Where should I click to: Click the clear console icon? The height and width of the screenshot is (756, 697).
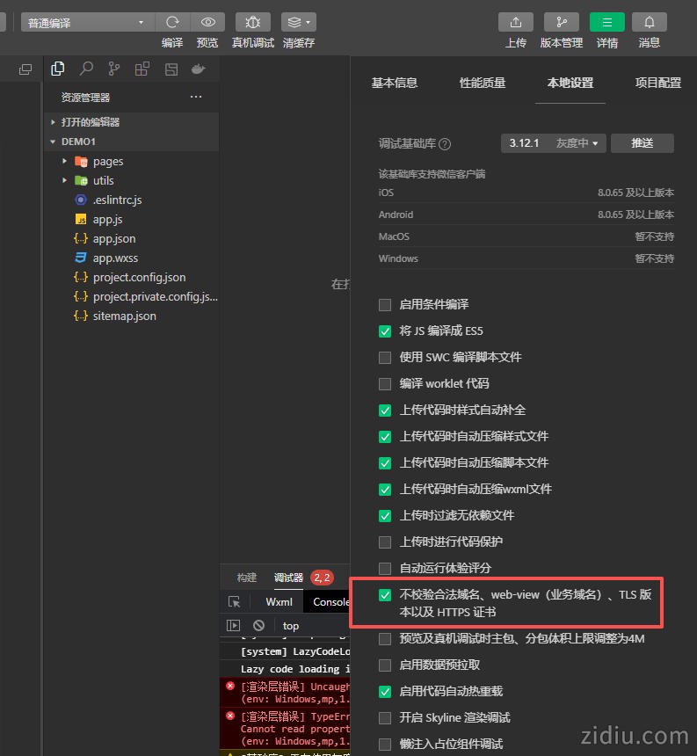point(258,626)
